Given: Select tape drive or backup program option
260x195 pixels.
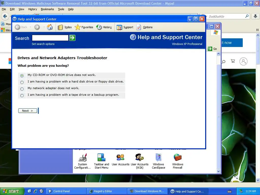Looking at the screenshot, I should [22, 95].
